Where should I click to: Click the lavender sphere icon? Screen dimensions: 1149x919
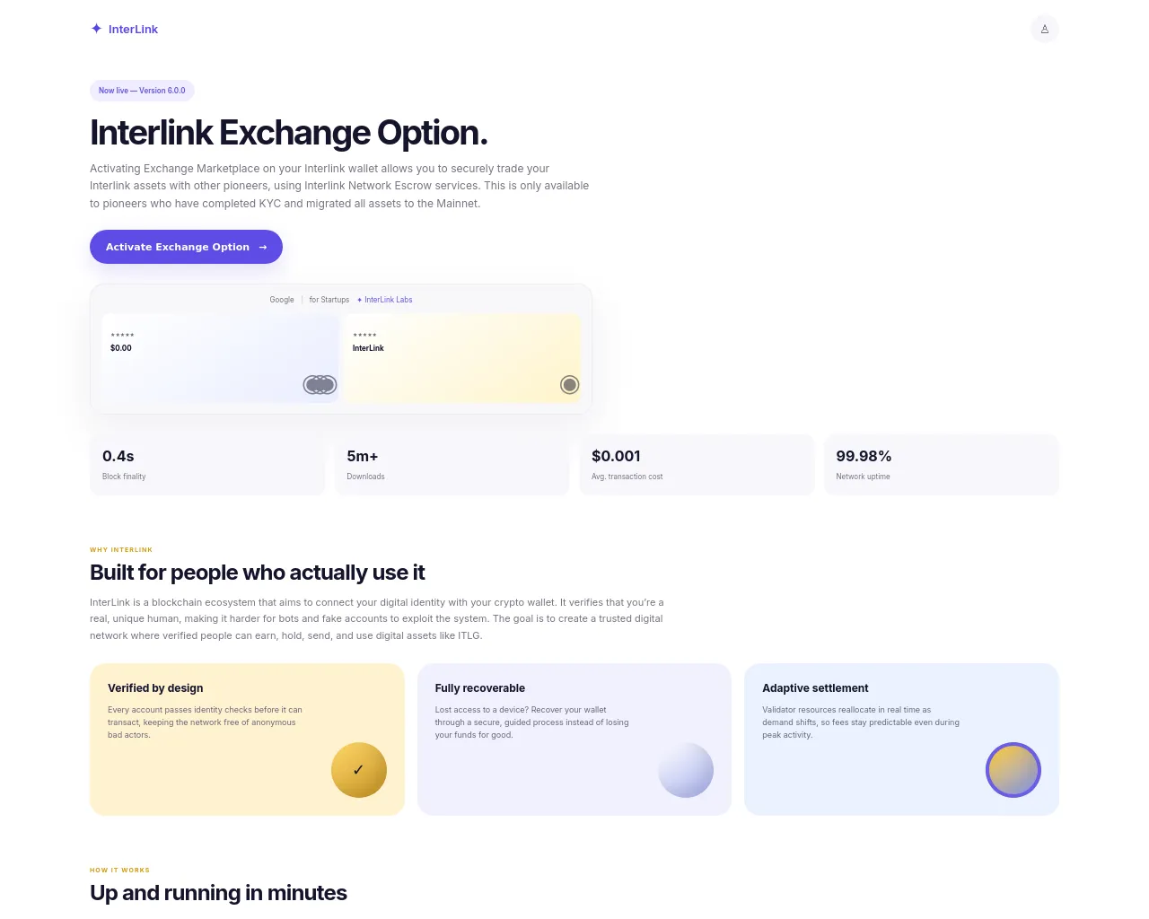pyautogui.click(x=686, y=770)
